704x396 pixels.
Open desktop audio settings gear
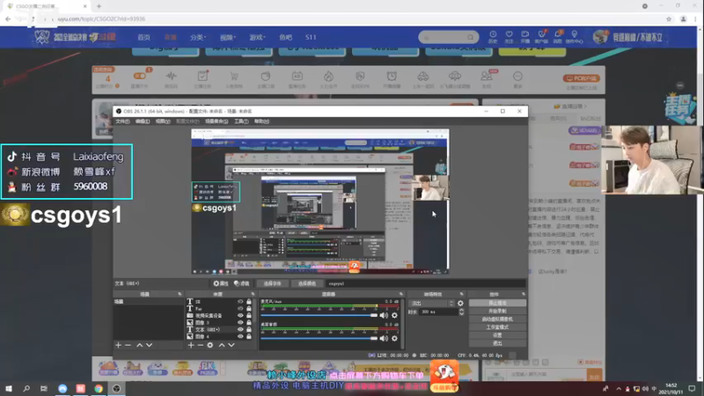(x=394, y=338)
